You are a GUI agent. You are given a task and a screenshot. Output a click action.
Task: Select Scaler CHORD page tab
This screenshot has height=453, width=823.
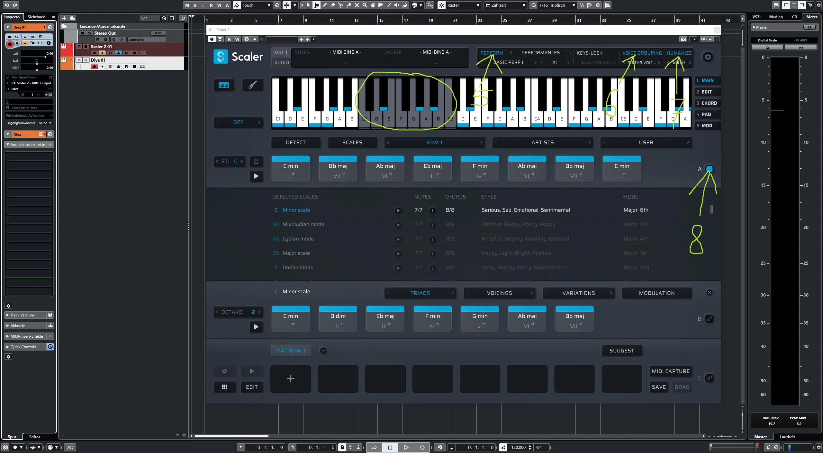pyautogui.click(x=707, y=103)
